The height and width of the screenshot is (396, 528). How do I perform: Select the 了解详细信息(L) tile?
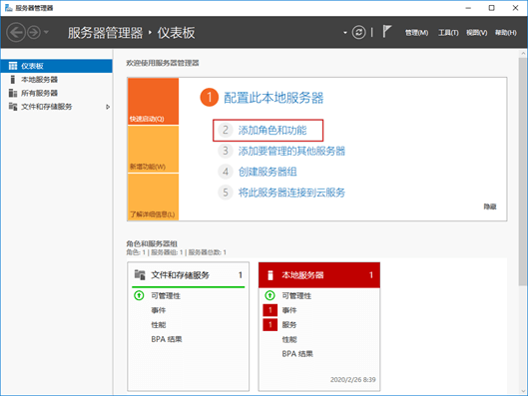(x=154, y=197)
